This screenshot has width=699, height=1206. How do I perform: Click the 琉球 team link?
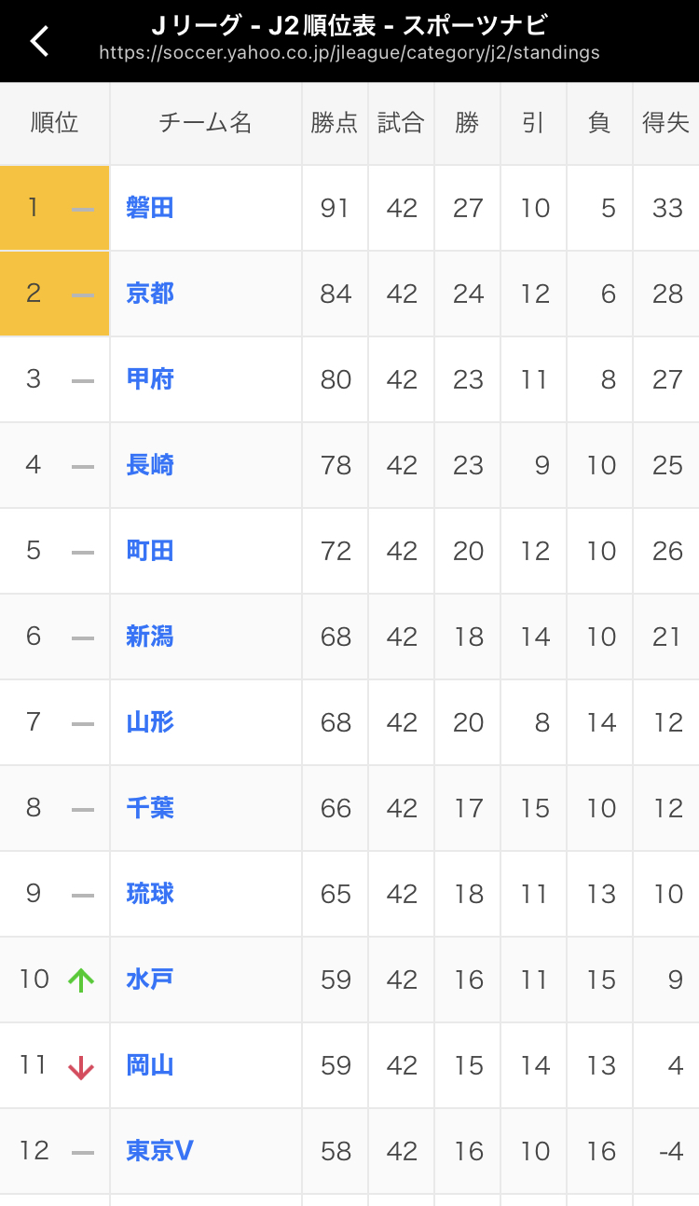(x=150, y=894)
